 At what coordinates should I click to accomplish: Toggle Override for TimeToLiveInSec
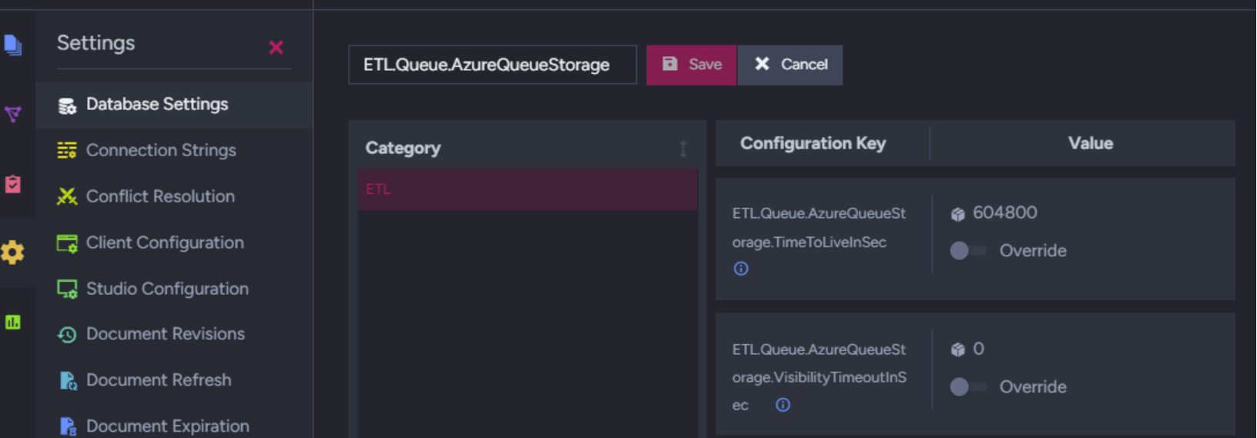pyautogui.click(x=967, y=250)
